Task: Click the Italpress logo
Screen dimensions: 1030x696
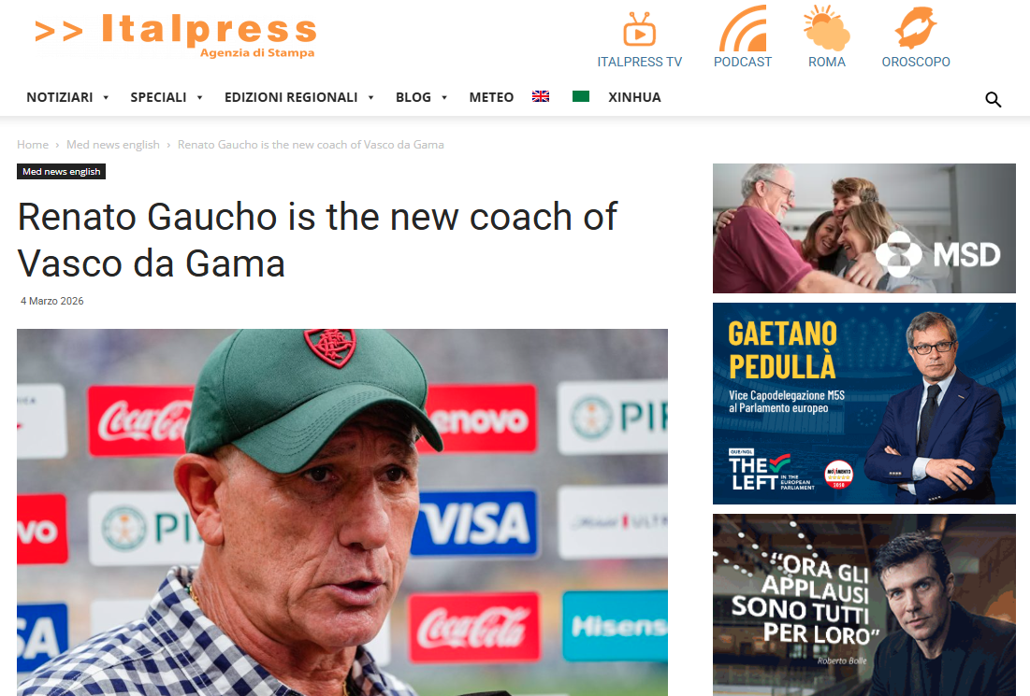Action: (176, 35)
